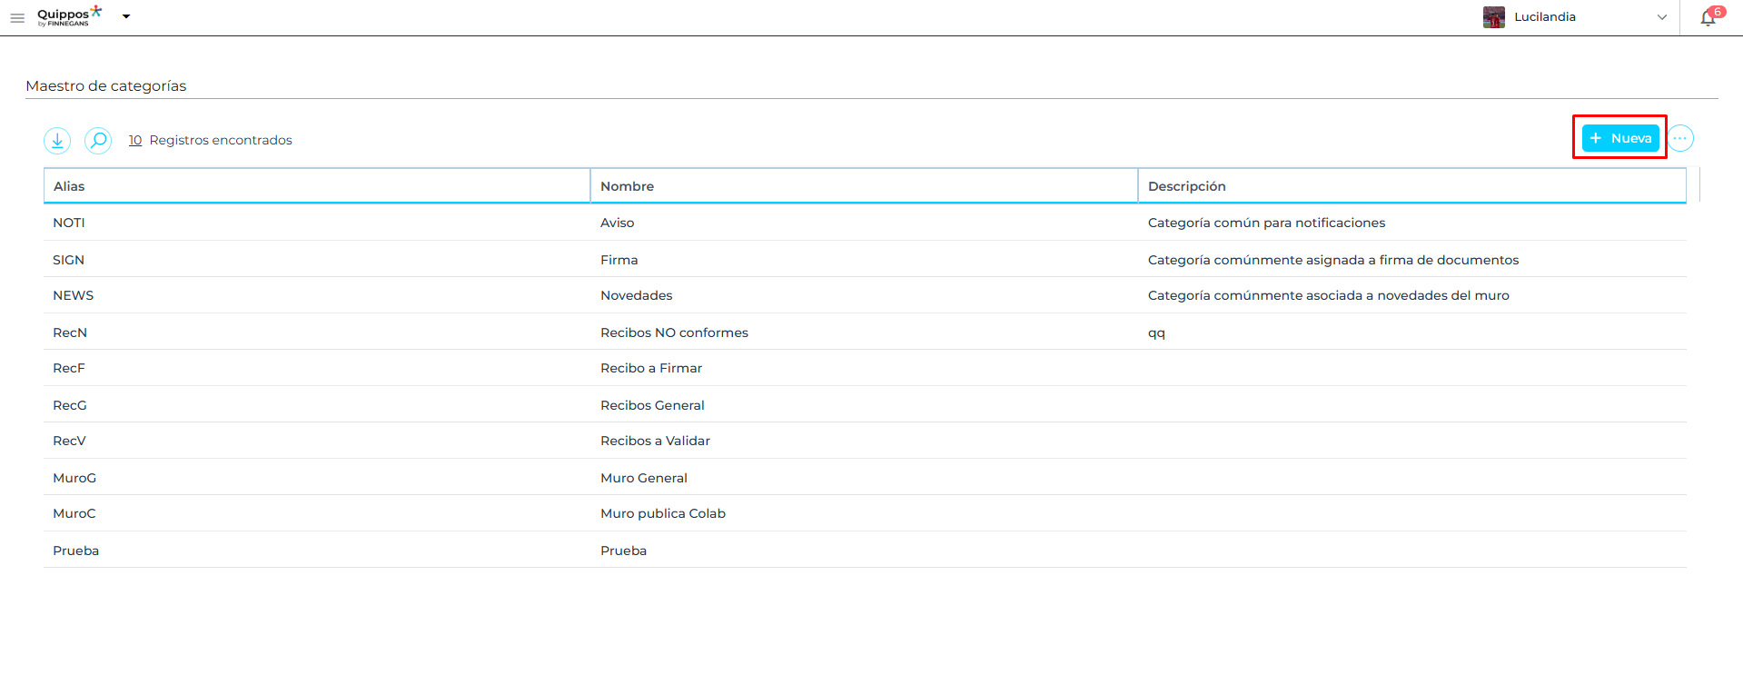
Task: Expand the dropdown arrow beside Quippos logo
Action: (x=126, y=16)
